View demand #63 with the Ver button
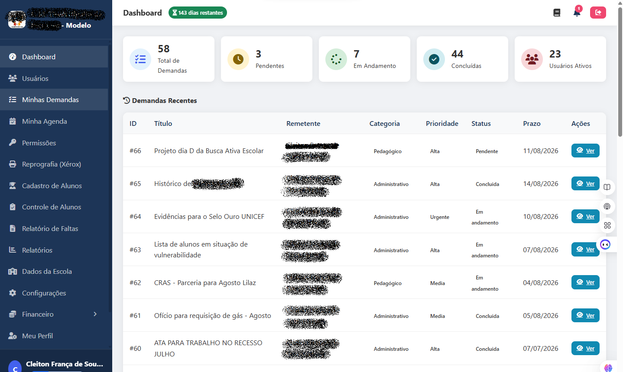 click(x=585, y=249)
